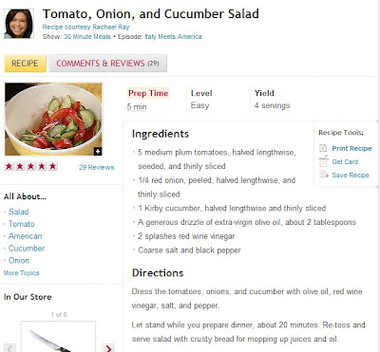Screen dimensions: 380x352
Task: Open the American topic link
Action: (26, 236)
